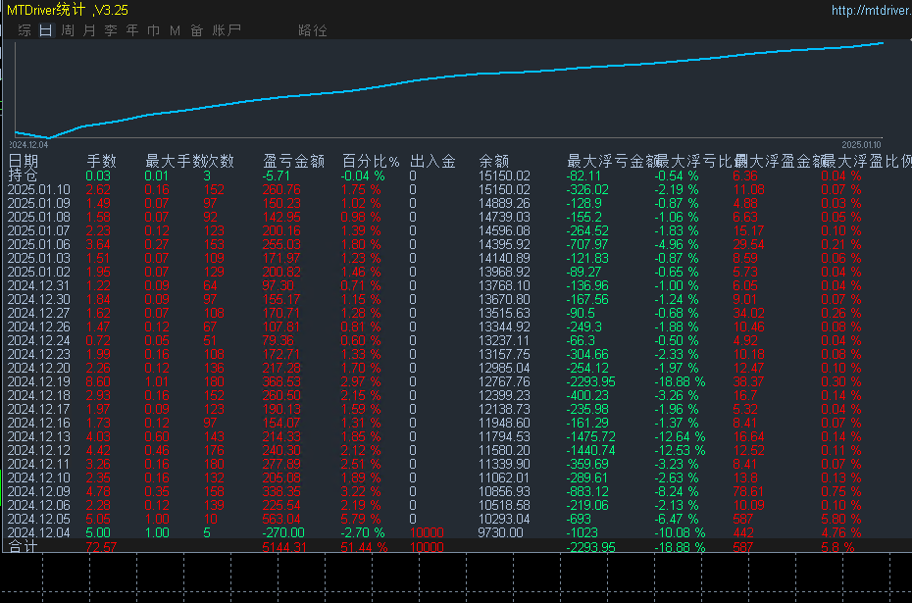The height and width of the screenshot is (603, 912).
Task: Switch to the 周 weekly tab
Action: point(68,30)
